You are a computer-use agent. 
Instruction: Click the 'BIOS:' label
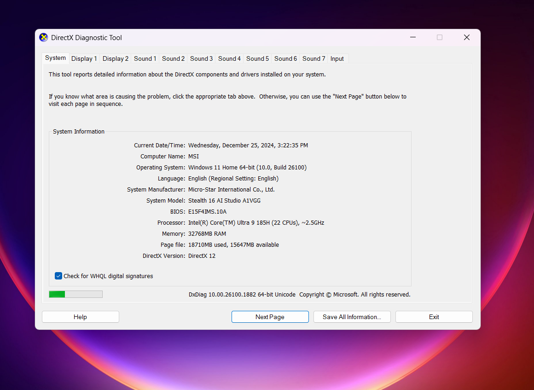(178, 211)
